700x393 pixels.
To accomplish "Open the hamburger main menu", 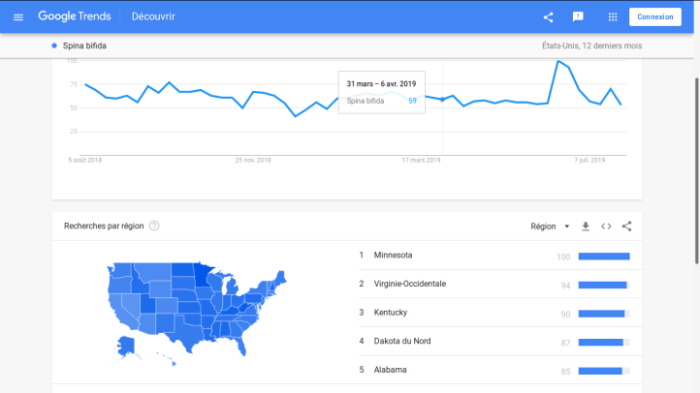I will 18,17.
